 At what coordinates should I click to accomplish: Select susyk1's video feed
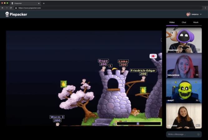pos(184,91)
